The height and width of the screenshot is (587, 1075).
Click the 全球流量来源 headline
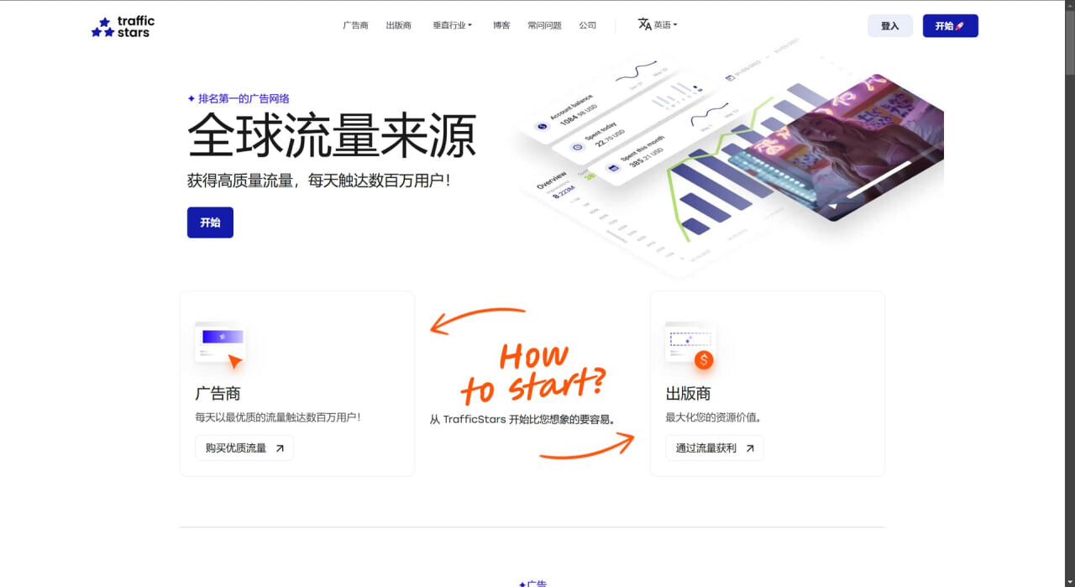[332, 136]
